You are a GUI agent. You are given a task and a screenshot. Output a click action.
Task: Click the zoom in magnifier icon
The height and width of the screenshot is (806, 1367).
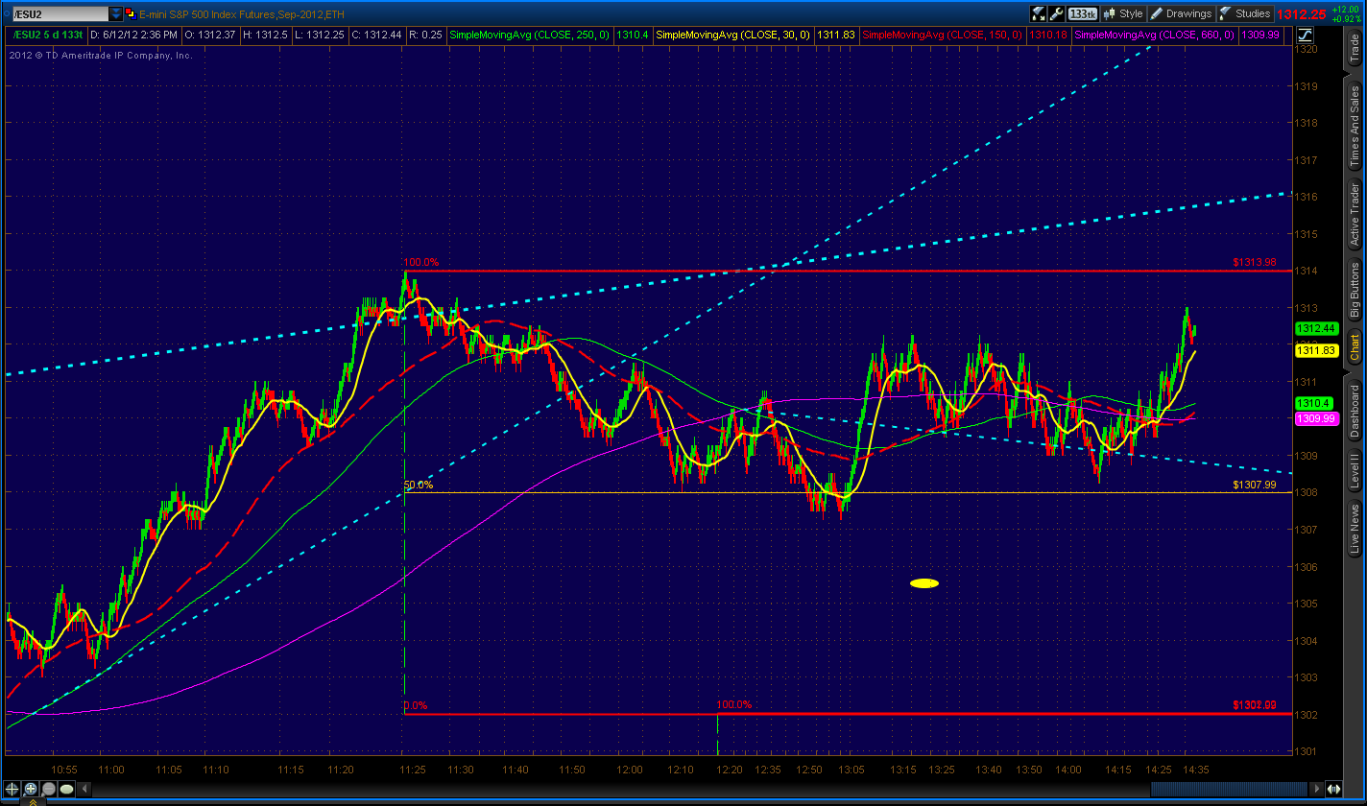click(x=30, y=790)
